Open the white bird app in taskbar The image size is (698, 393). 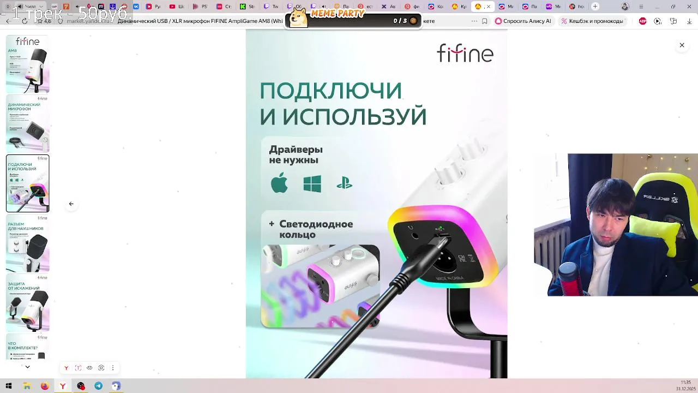[x=116, y=386]
